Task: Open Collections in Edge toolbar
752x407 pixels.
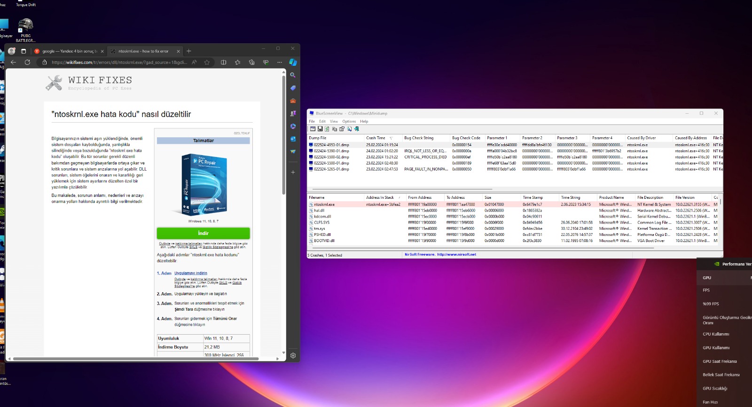Action: point(252,62)
